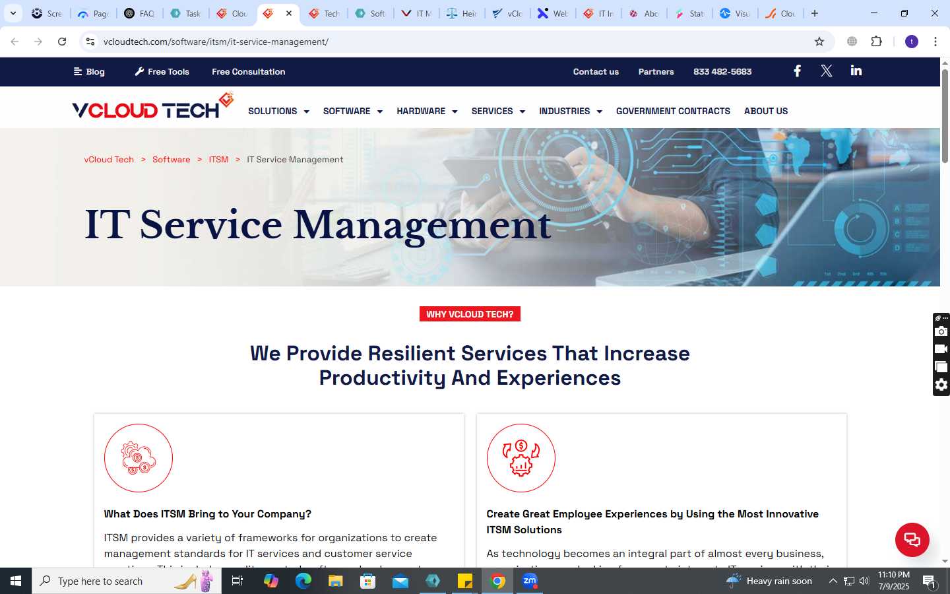Open Task View on the taskbar
Viewport: 950px width, 594px height.
(237, 581)
